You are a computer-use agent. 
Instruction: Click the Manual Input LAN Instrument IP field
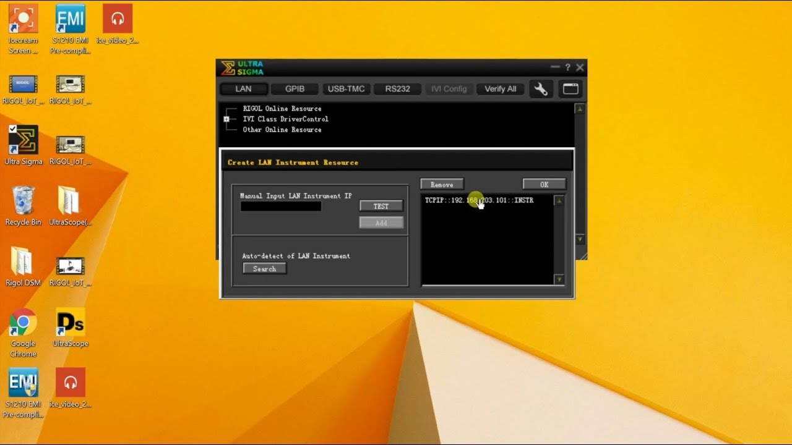coord(280,206)
